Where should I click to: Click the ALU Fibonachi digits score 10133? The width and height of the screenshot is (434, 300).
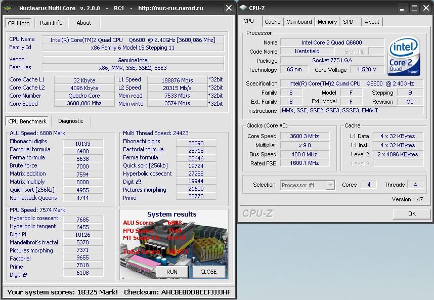point(83,144)
